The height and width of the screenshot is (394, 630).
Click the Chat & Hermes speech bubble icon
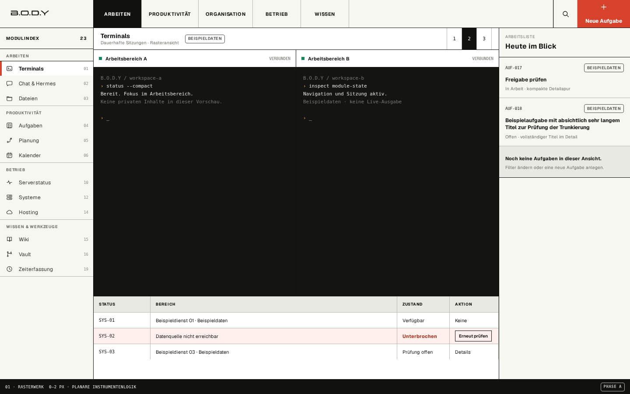click(x=9, y=84)
